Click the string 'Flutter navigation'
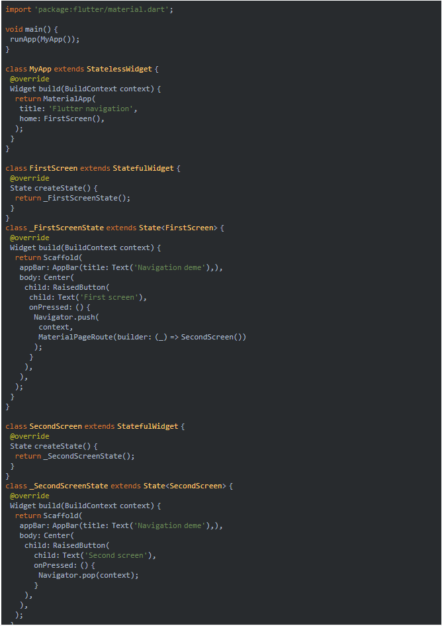The image size is (442, 626). pyautogui.click(x=91, y=109)
